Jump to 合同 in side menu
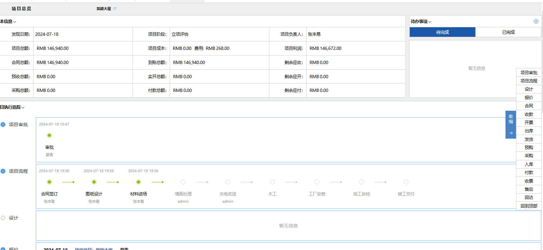 [529, 106]
